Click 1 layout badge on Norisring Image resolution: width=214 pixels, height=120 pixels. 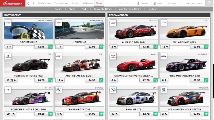tap(59, 47)
